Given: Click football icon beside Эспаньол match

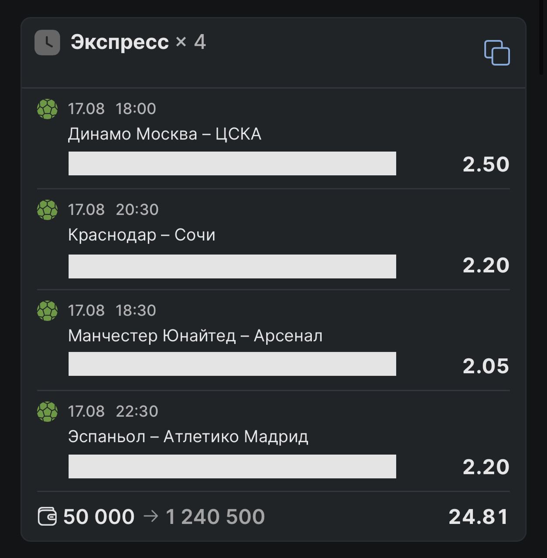Looking at the screenshot, I should pos(47,412).
